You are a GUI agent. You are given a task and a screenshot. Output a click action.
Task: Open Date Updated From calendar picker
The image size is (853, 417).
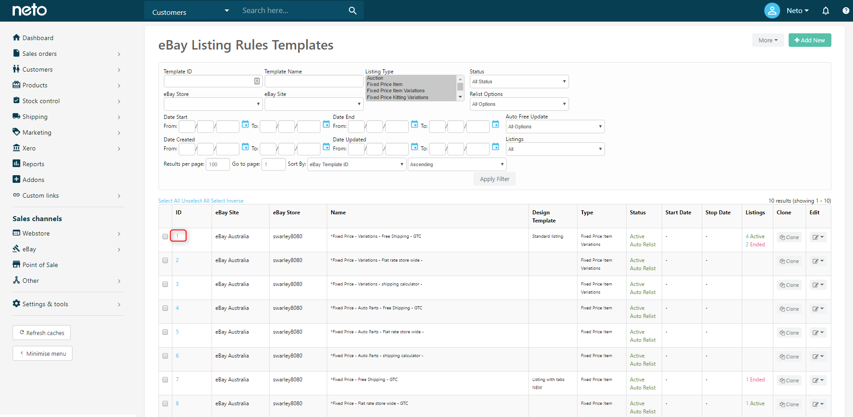coord(415,147)
